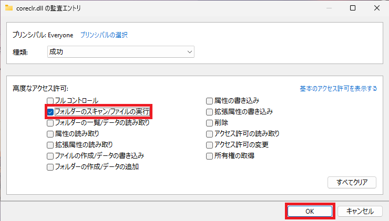Open the 種類 dropdown showing 成功
389x221 pixels.
(x=121, y=52)
